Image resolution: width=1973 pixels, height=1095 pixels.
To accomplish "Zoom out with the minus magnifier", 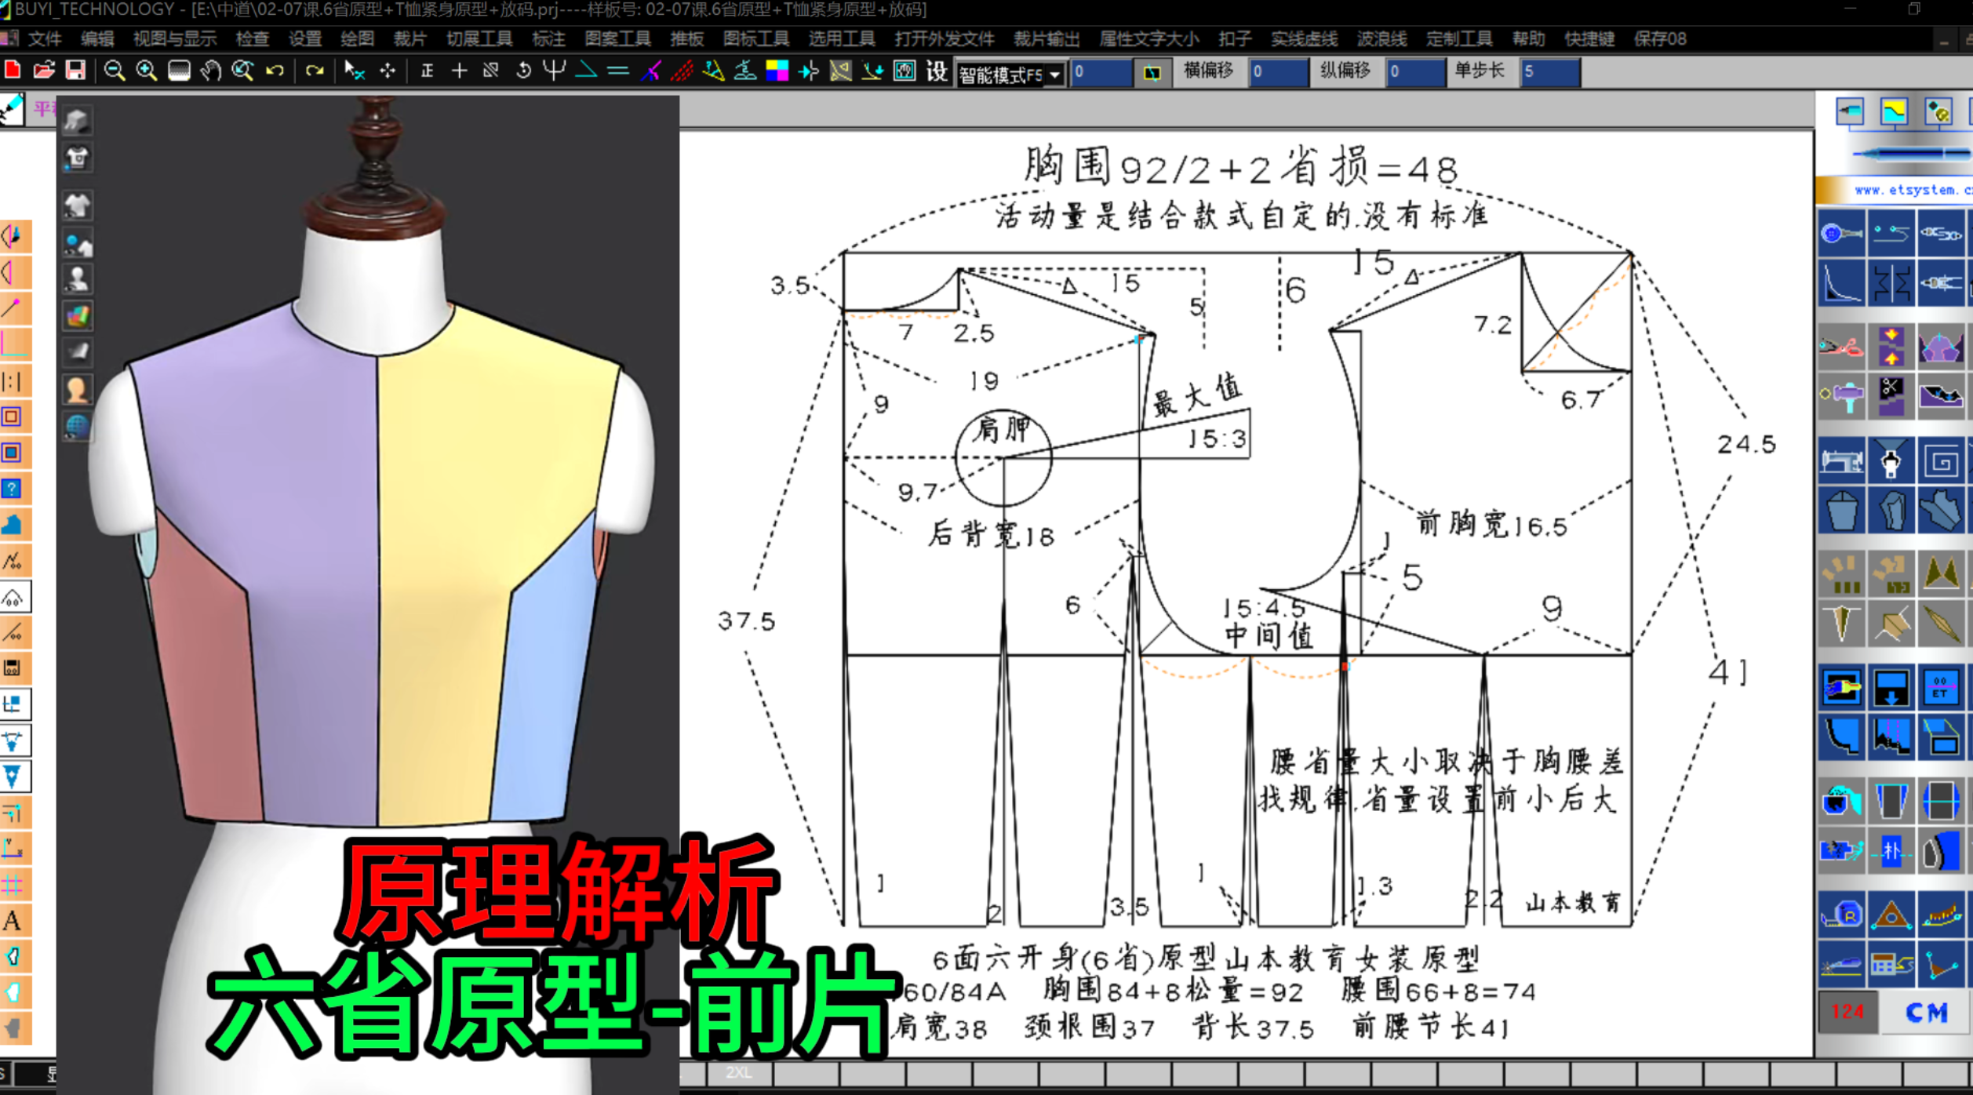I will coord(115,71).
